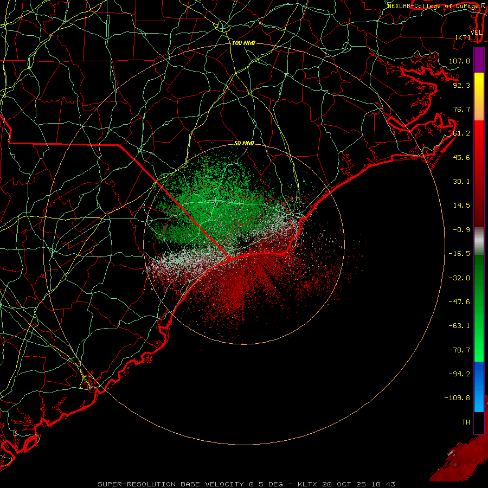This screenshot has width=488, height=488.
Task: Click the [KT] units label
Action: (463, 37)
